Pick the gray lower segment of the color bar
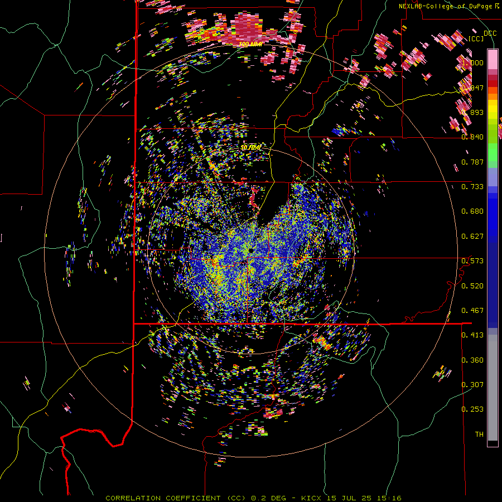Screen dimensions: 502x502 pyautogui.click(x=493, y=388)
